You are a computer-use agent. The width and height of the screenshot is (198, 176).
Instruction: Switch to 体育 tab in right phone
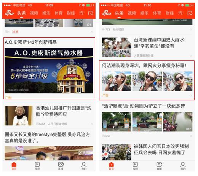tap(157, 13)
